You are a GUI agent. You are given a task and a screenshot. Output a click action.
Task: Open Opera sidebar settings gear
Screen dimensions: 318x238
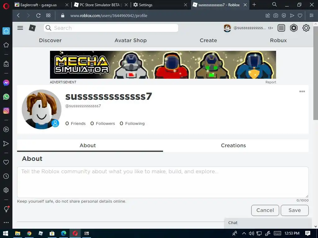6,190
